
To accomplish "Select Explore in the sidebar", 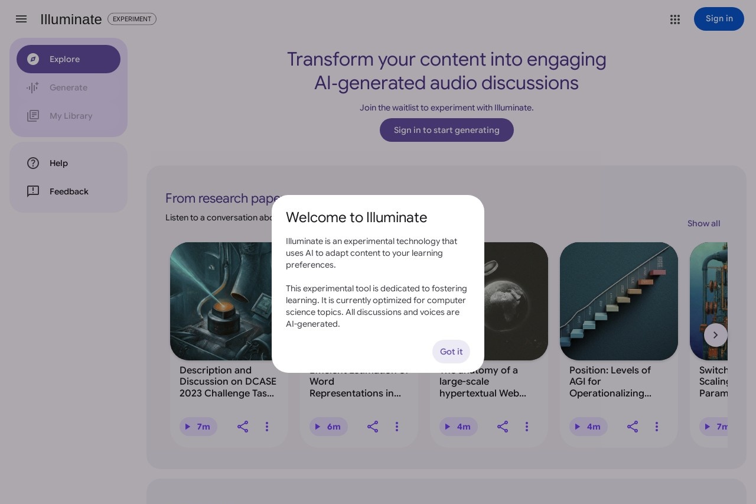I will [x=69, y=59].
